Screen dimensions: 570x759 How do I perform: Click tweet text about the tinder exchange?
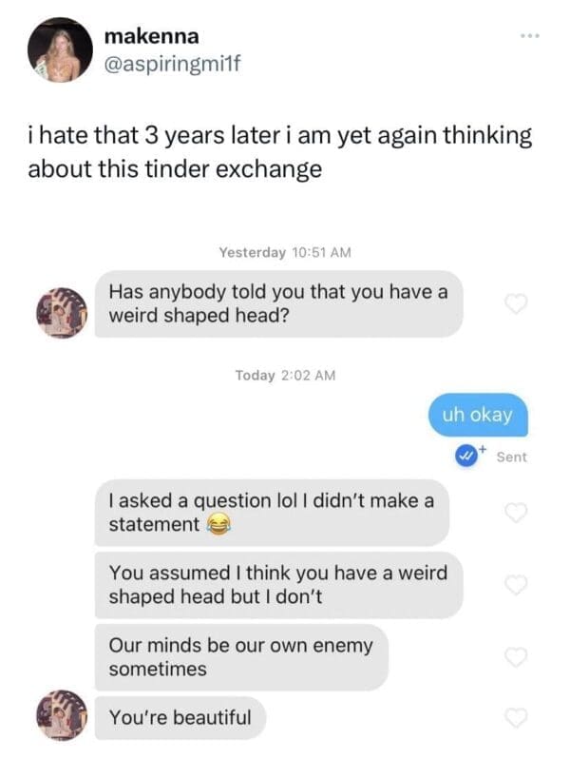pyautogui.click(x=280, y=152)
